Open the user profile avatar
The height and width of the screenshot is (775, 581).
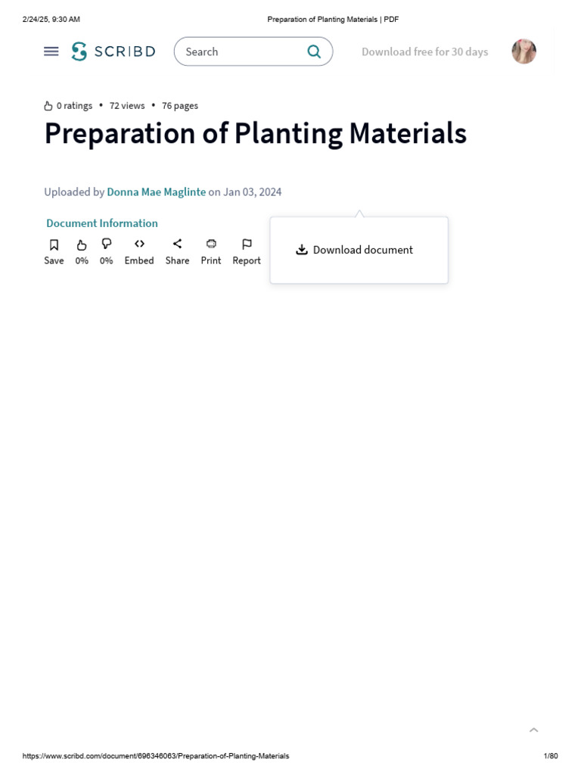coord(524,51)
